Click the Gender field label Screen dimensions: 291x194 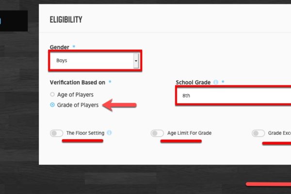tap(59, 47)
